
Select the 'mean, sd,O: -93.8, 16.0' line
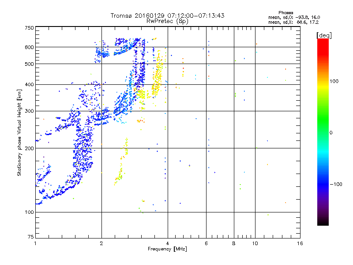294,17
